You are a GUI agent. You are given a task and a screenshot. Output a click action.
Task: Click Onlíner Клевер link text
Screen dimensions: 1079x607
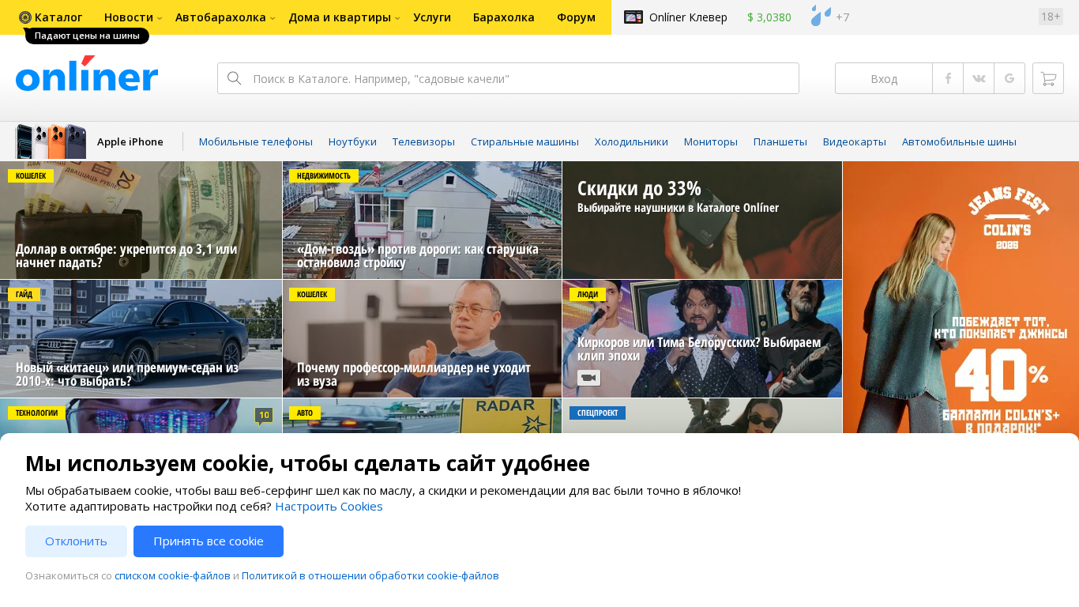click(688, 17)
